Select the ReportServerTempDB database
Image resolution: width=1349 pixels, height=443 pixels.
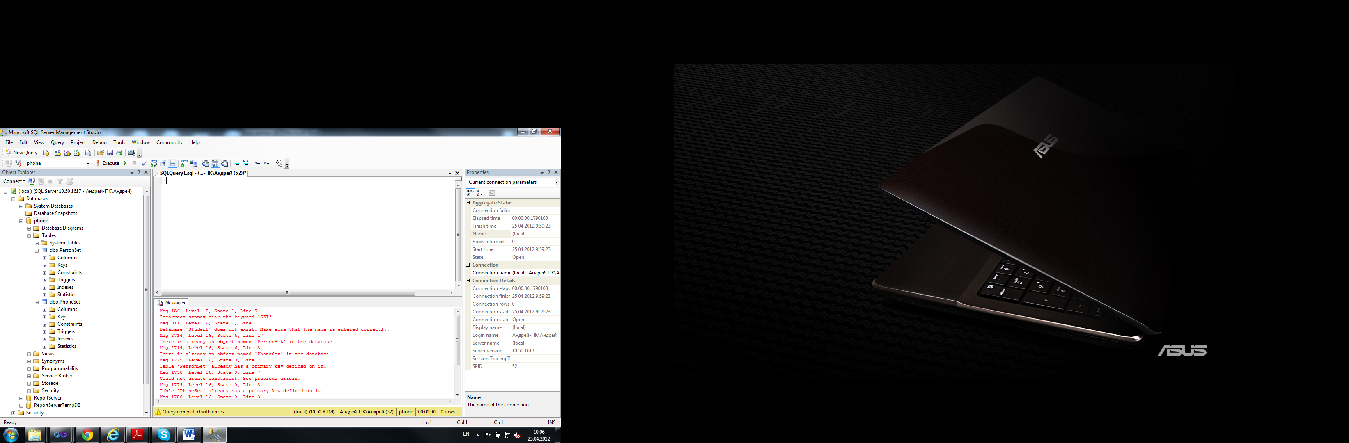pos(57,405)
